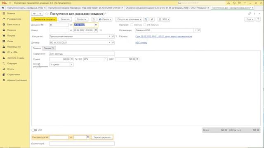Screen dimensions: 264x148
Task: Open Зарплата и кадры section
Action: click(16, 58)
